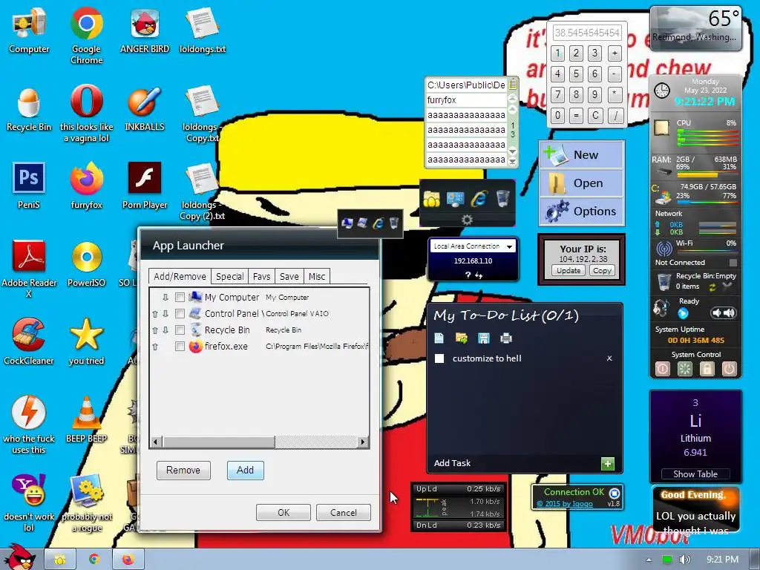
Task: Click clipboard gadget single up arrow
Action: (513, 110)
